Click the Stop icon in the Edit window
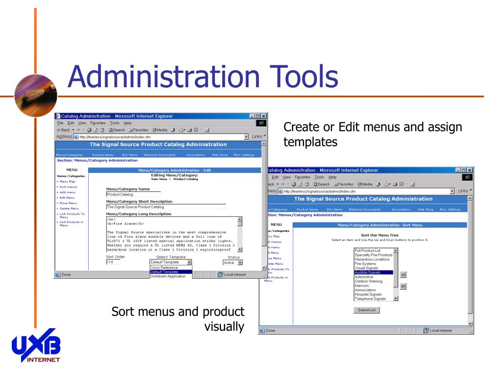499x374 pixels. [89, 130]
